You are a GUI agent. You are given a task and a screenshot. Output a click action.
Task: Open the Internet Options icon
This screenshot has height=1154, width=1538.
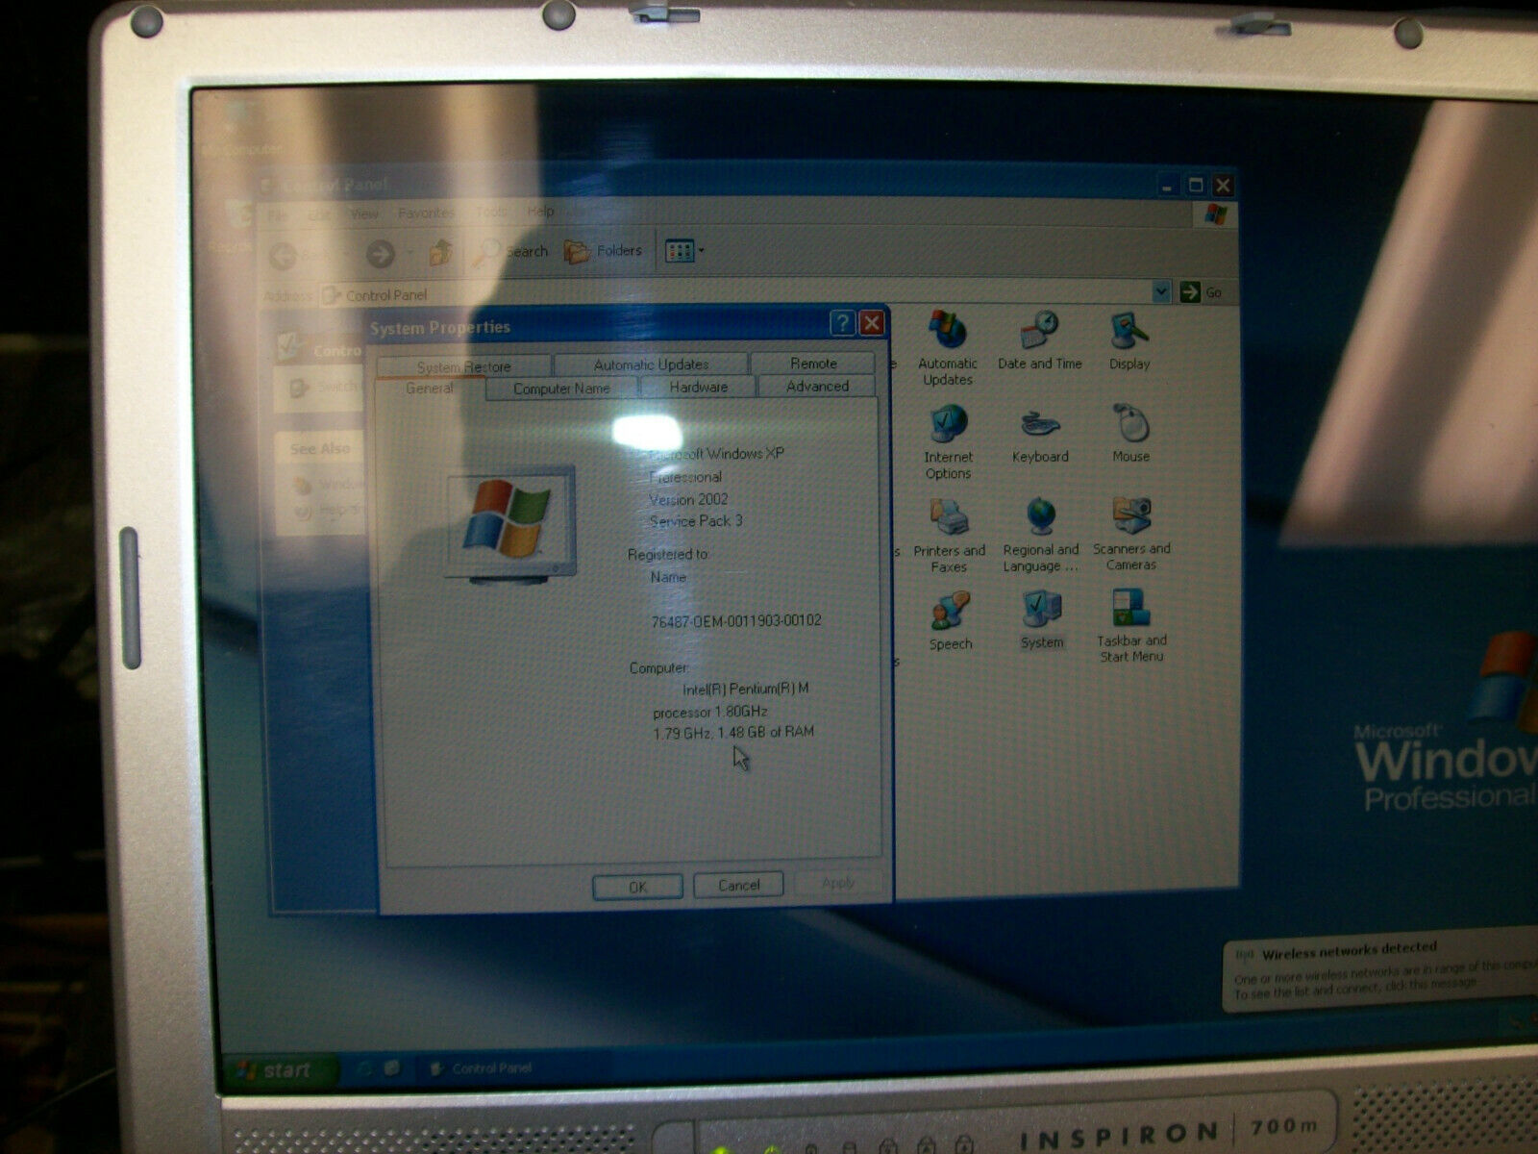point(948,442)
